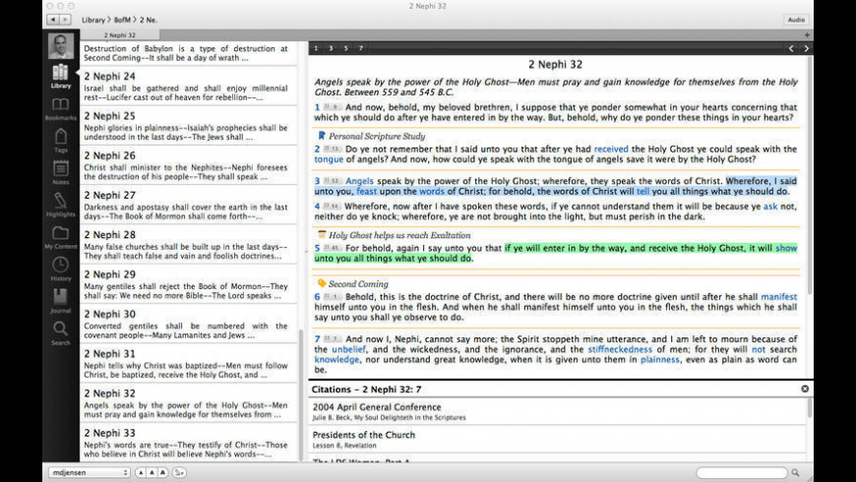
Task: Click the magnifier icon beside the search field
Action: [795, 473]
